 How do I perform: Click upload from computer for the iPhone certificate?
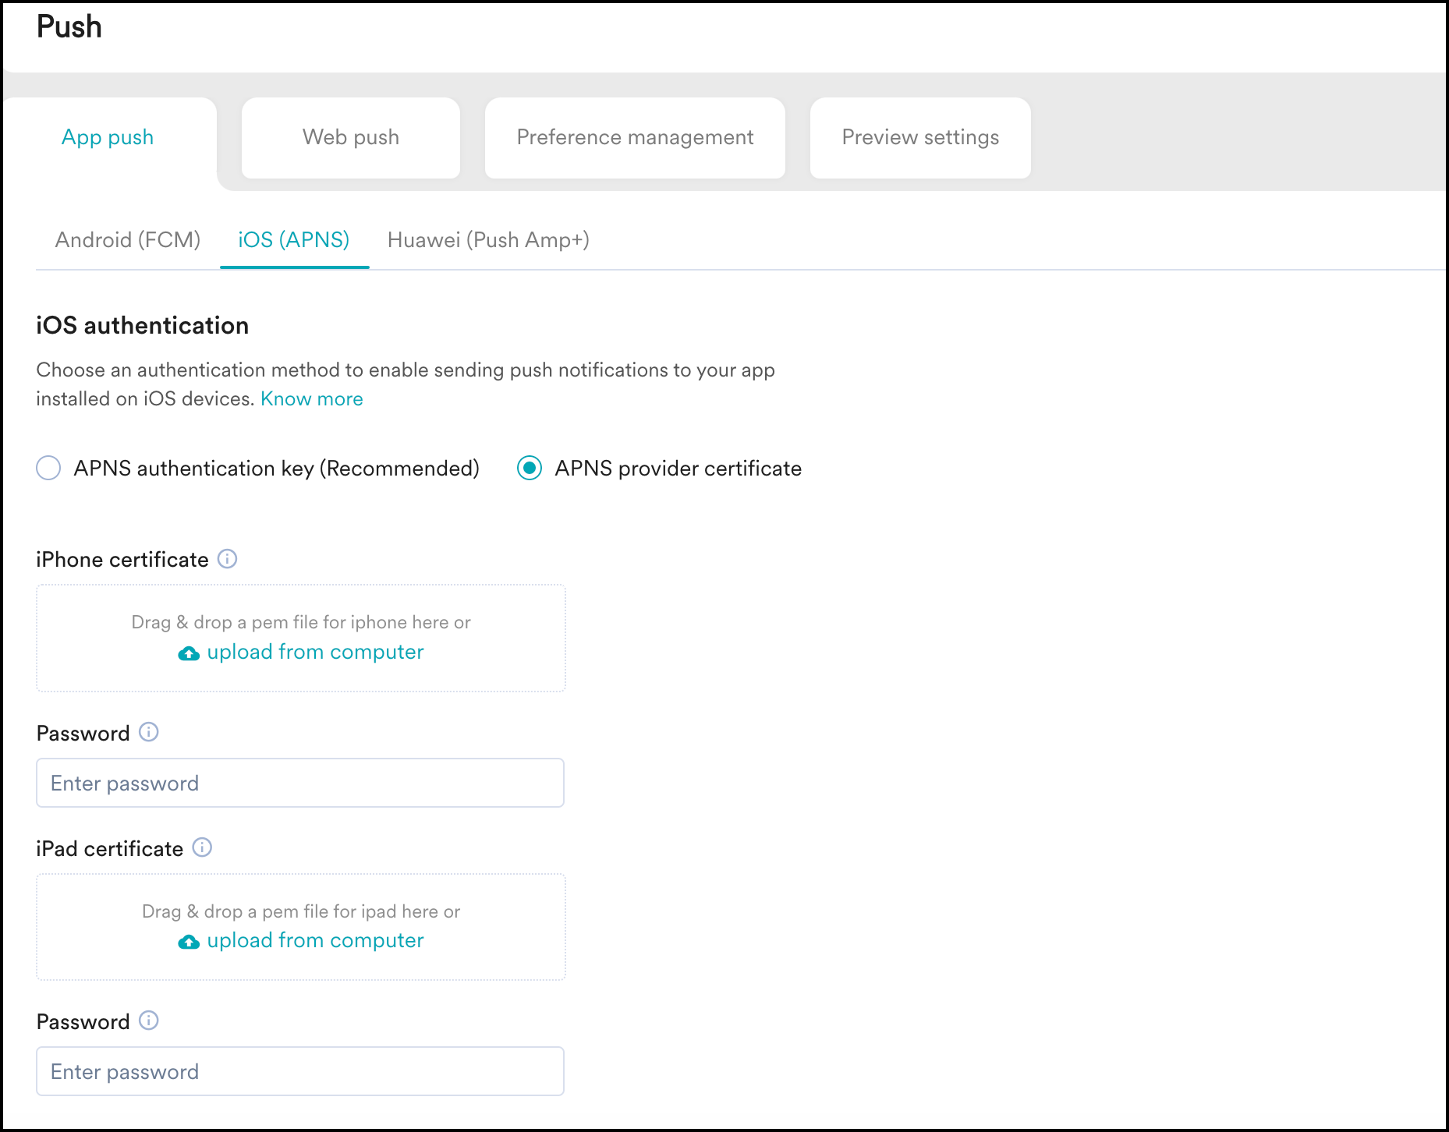315,652
